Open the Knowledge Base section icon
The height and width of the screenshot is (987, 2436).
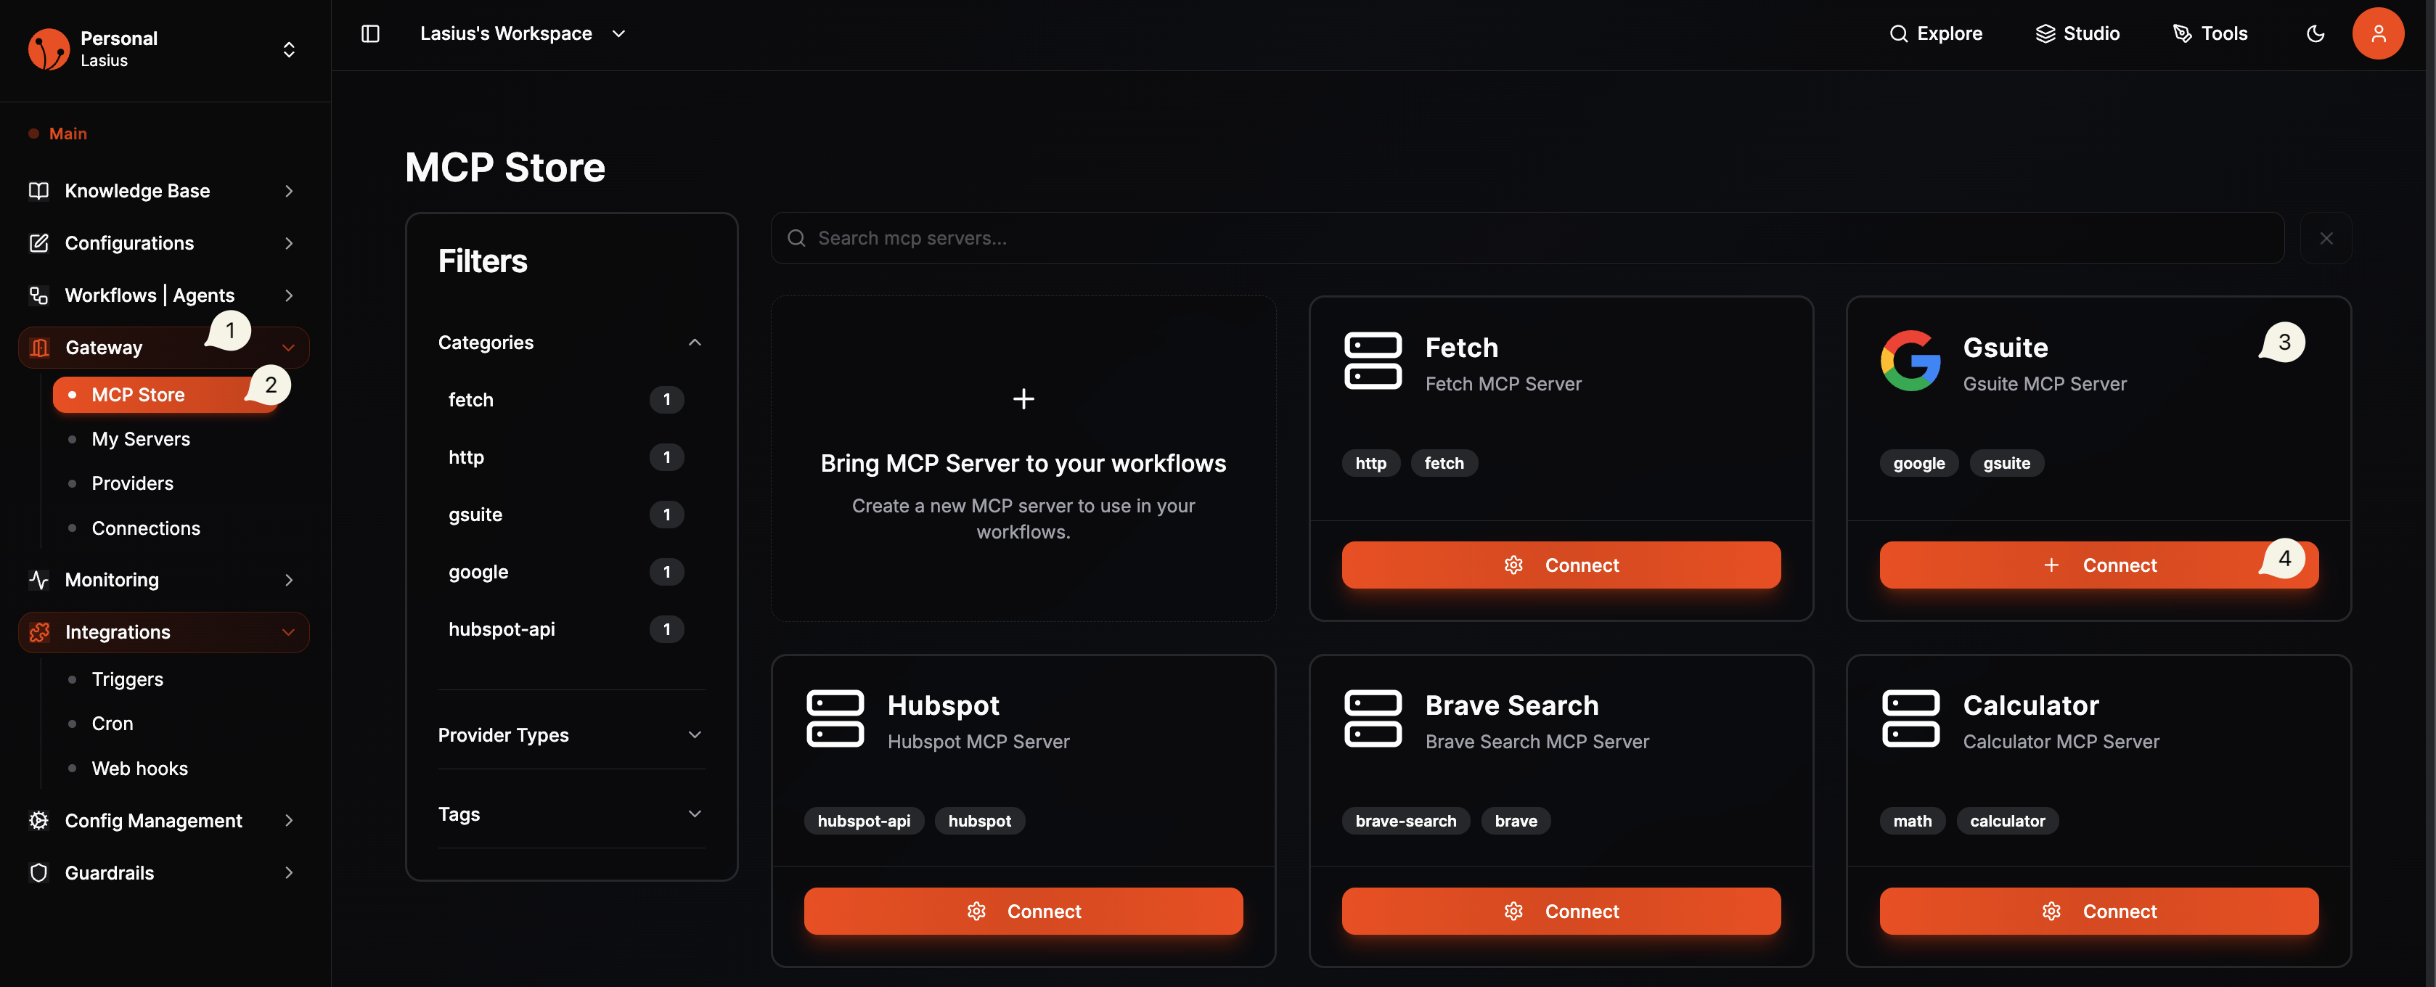pyautogui.click(x=38, y=190)
